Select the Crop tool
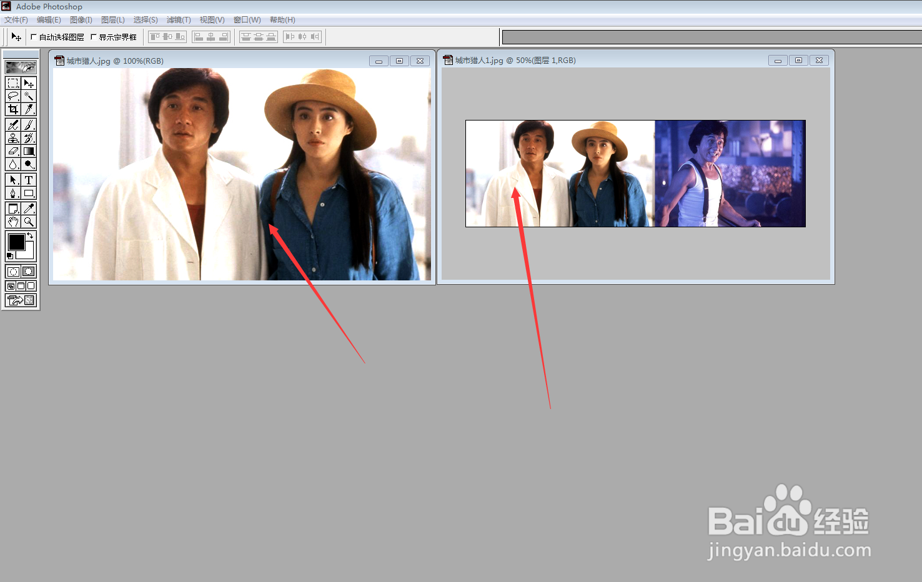 (13, 109)
